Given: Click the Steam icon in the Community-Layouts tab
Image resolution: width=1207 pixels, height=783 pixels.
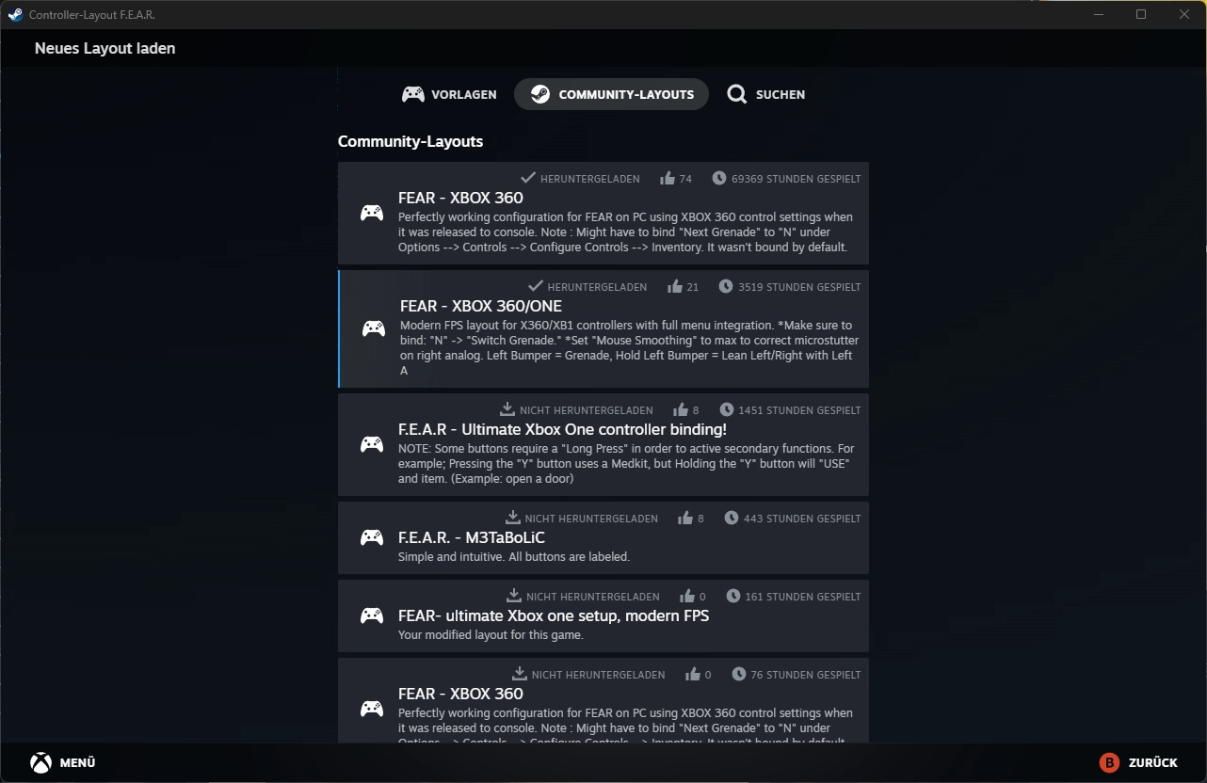Looking at the screenshot, I should tap(539, 94).
